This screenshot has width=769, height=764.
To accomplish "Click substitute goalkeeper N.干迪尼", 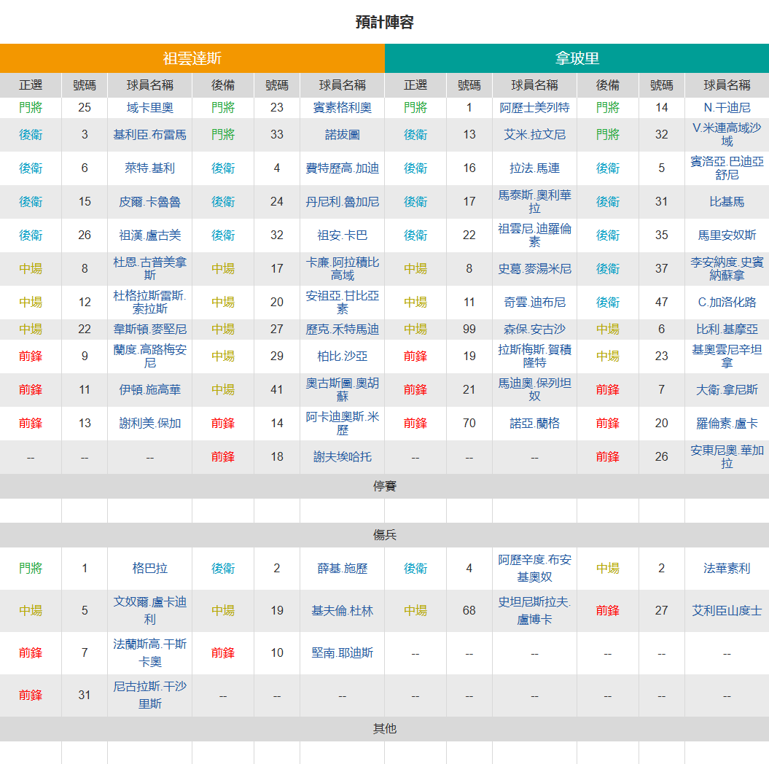I will pos(727,107).
